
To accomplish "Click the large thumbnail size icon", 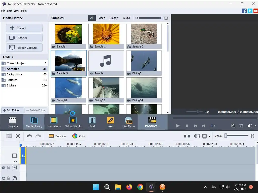I will (x=166, y=18).
